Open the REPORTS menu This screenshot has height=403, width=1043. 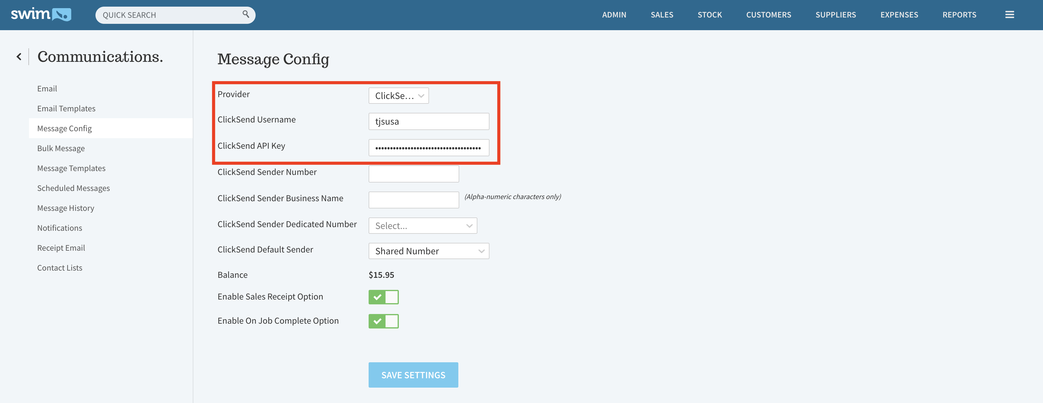point(959,15)
